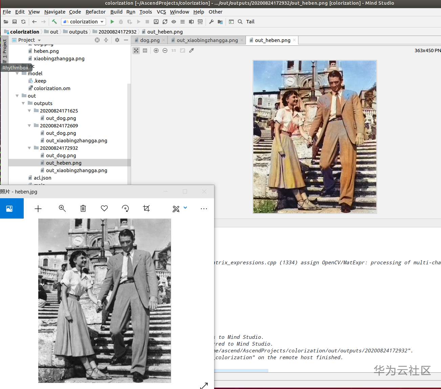Image resolution: width=441 pixels, height=389 pixels.
Task: Click the Build hammer icon
Action: (x=54, y=22)
